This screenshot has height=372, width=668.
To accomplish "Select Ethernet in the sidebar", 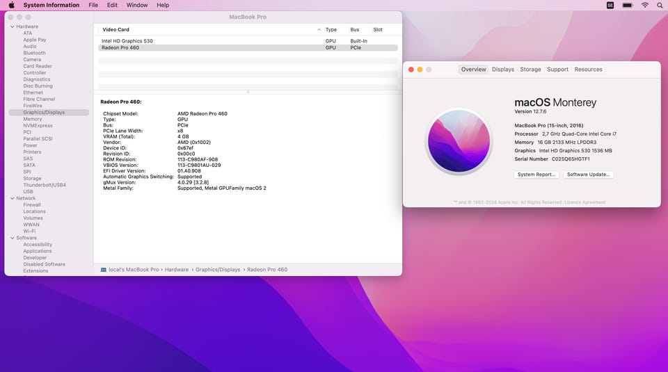I will coord(33,92).
